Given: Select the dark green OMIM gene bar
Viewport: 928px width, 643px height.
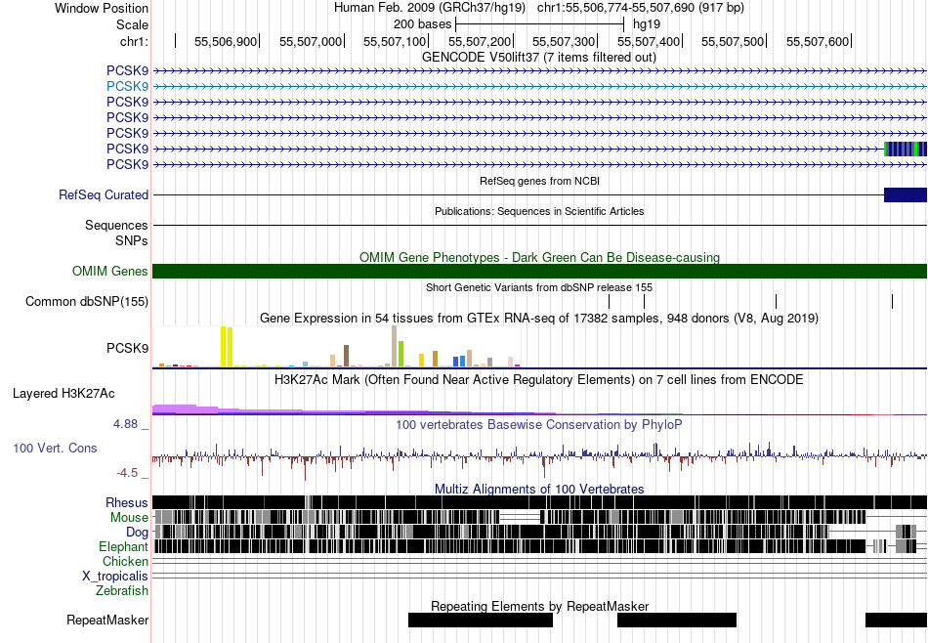Looking at the screenshot, I should tap(539, 271).
